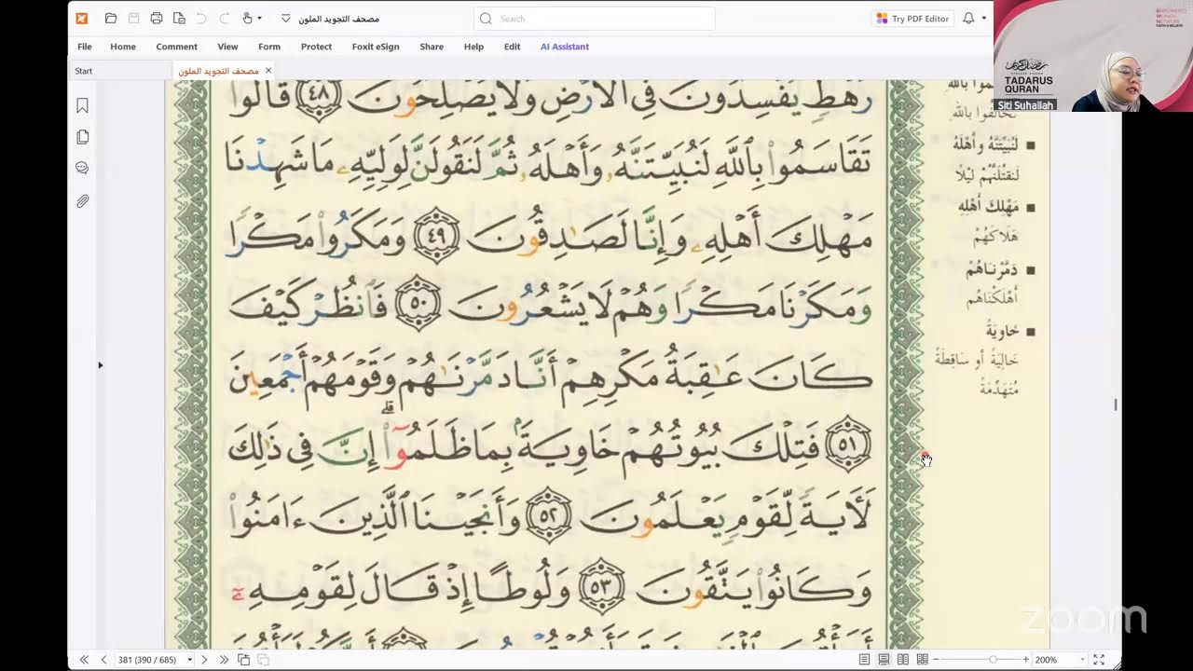The width and height of the screenshot is (1193, 671).
Task: Go to the first page
Action: pos(84,660)
